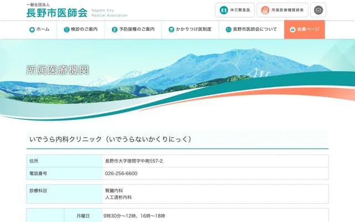355x222 pixels.
Task: Click 一般社団法人 text above logo
Action: click(38, 5)
